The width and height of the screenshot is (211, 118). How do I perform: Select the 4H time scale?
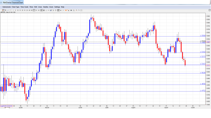(29, 10)
